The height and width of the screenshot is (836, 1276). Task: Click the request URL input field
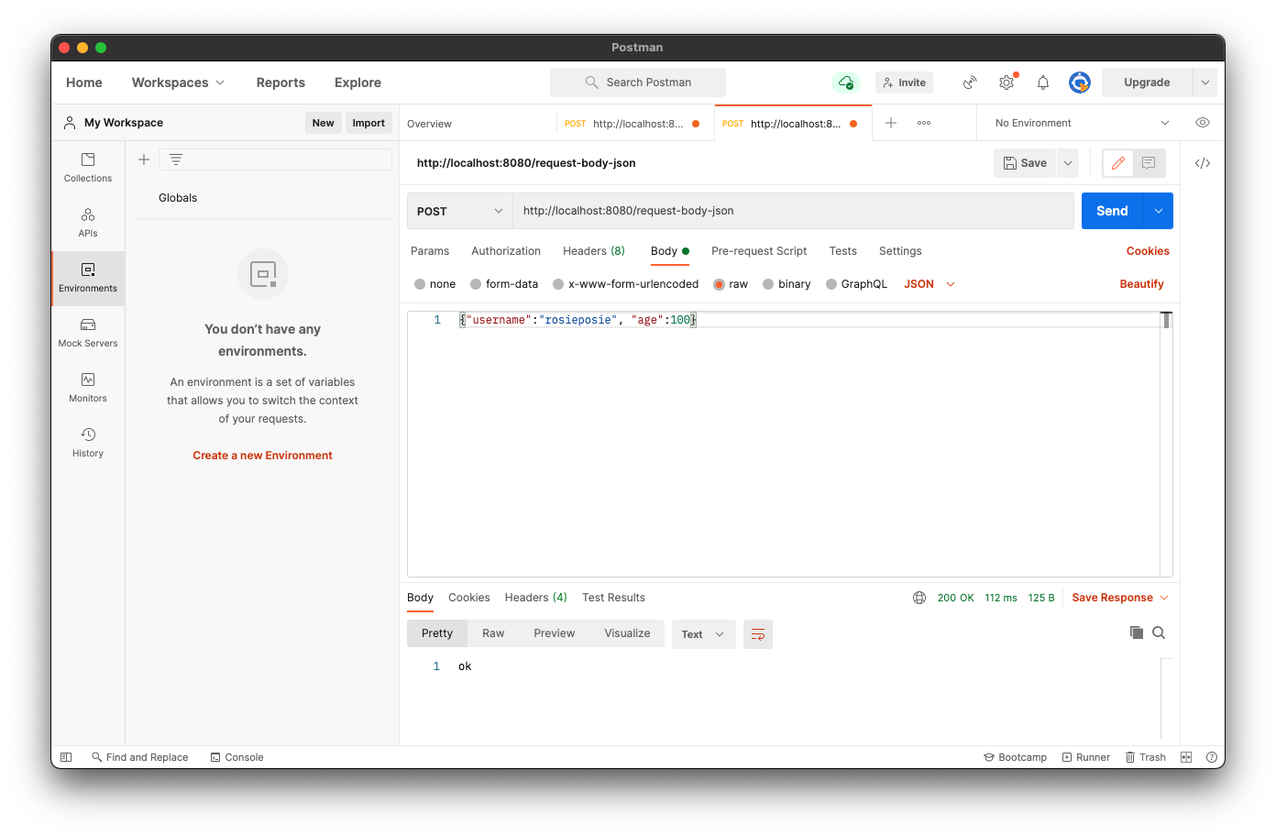[x=793, y=211]
